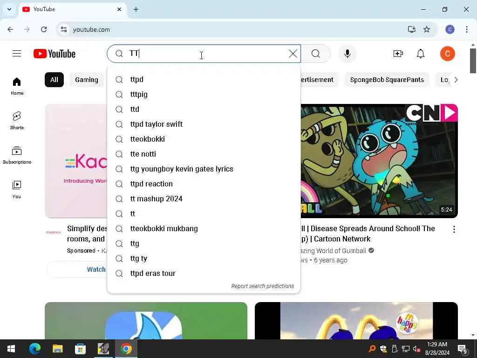Open the taskbar clock showing 1:29 AM

click(437, 349)
